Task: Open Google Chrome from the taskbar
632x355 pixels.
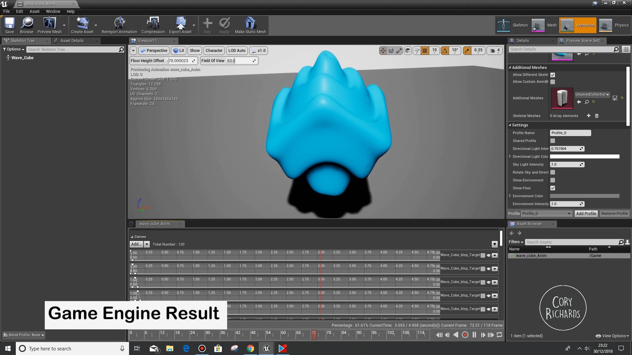Action: pyautogui.click(x=250, y=348)
